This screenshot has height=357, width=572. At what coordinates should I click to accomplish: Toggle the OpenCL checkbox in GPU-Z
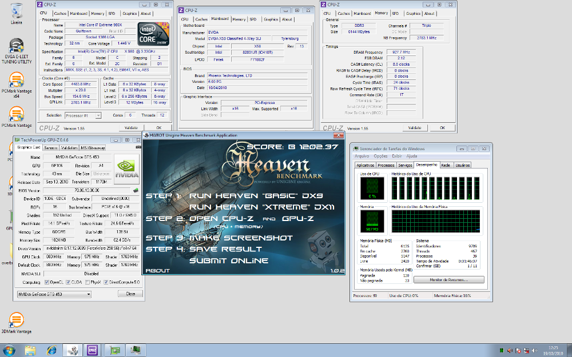(47, 282)
